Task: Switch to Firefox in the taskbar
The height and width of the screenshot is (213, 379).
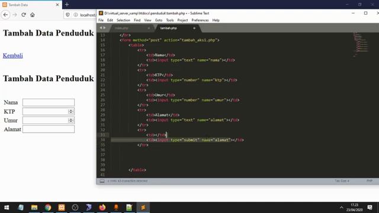Action: [x=102, y=208]
